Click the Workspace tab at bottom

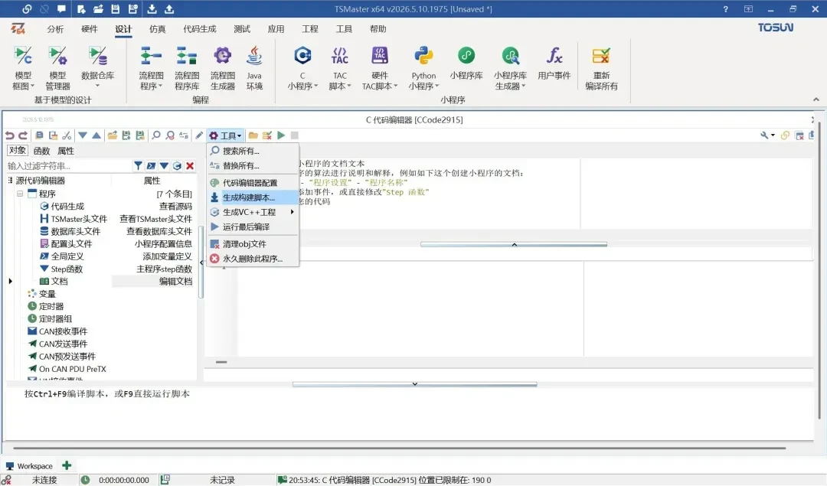click(x=30, y=466)
